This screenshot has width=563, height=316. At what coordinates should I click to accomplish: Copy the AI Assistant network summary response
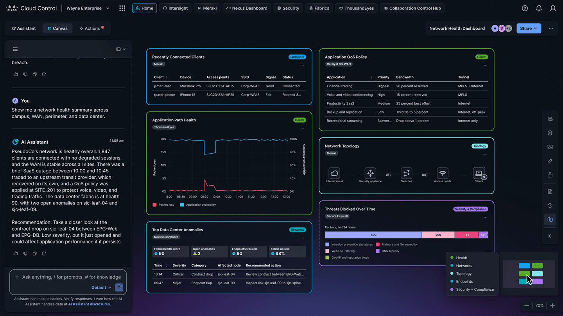[34, 254]
